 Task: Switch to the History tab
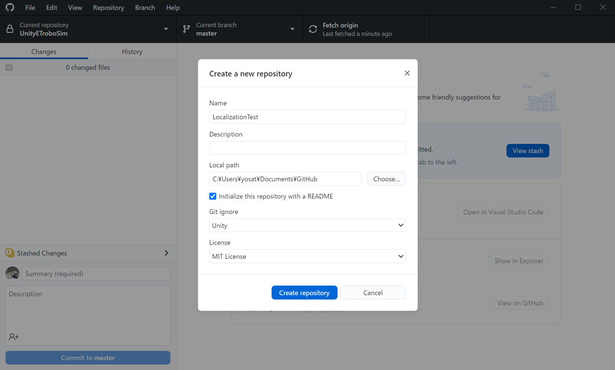click(132, 51)
